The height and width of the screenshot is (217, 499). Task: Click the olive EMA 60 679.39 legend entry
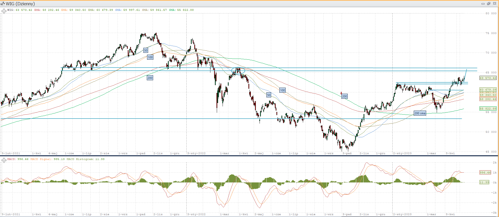[x=101, y=10]
